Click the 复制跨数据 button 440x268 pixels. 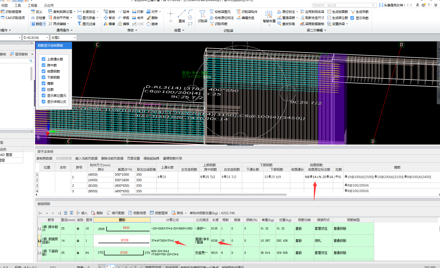pyautogui.click(x=44, y=159)
